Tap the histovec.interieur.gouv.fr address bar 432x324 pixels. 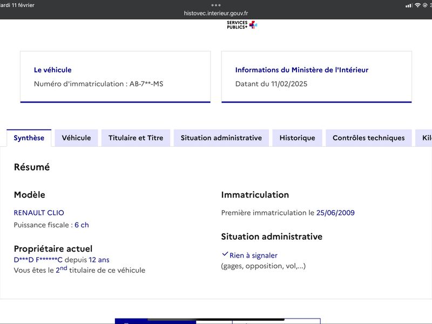tap(216, 13)
